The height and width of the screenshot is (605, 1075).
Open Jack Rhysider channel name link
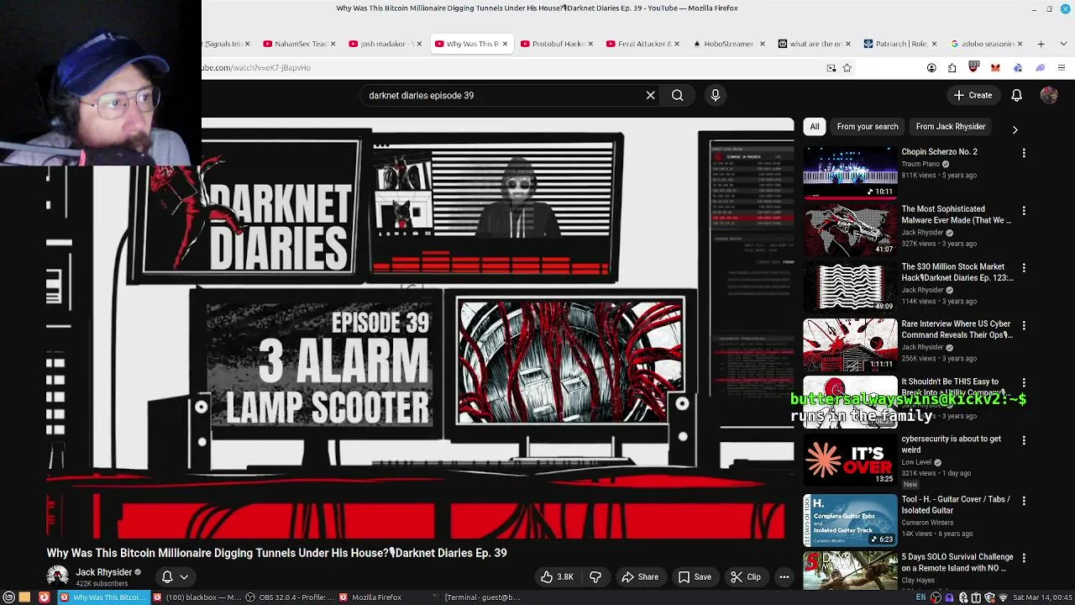click(103, 572)
